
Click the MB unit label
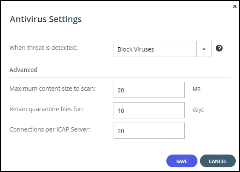coord(197,89)
